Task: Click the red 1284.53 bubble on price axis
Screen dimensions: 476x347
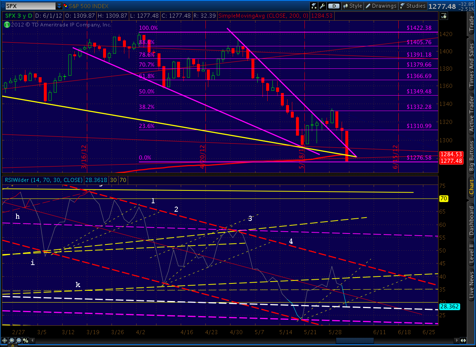Action: [451, 154]
